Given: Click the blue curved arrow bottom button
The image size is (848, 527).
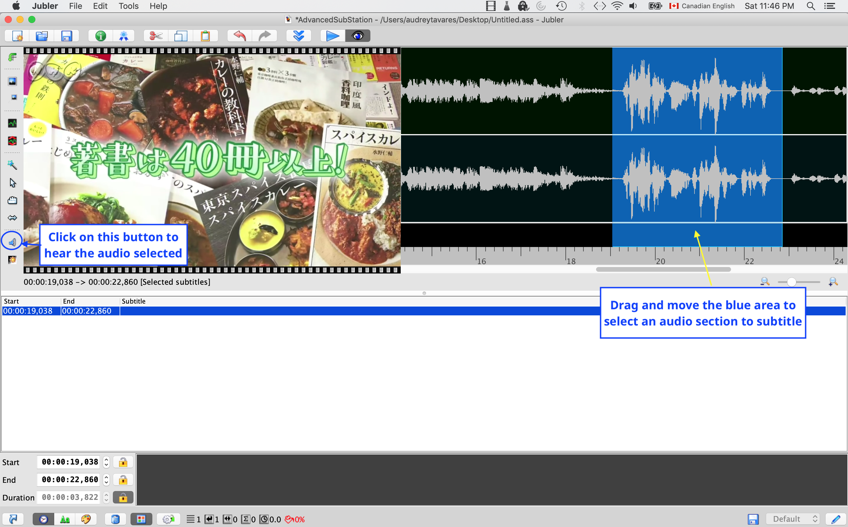Looking at the screenshot, I should 13,519.
